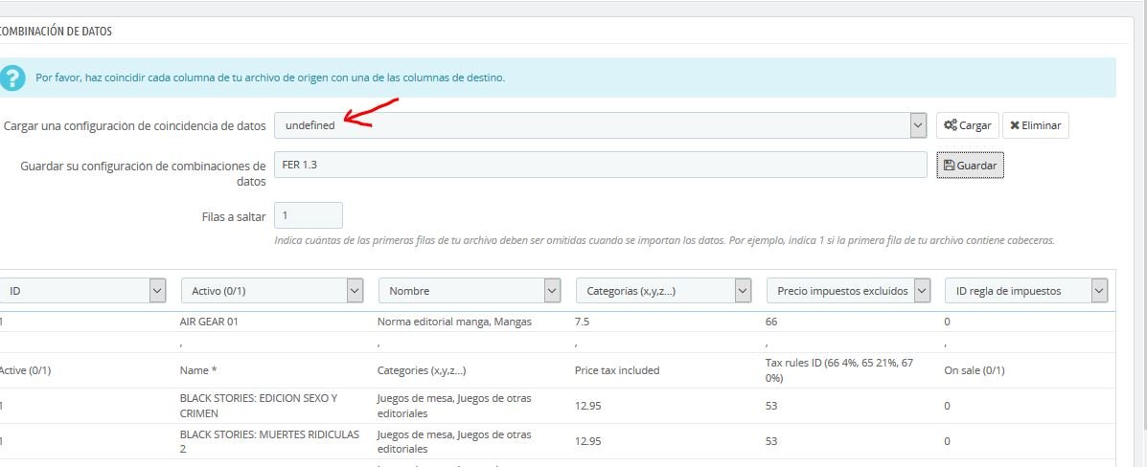The height and width of the screenshot is (467, 1147).
Task: Click the 'Filas a saltar' label
Action: point(234,216)
